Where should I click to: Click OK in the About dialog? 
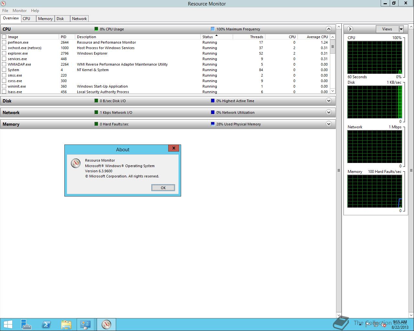click(163, 187)
